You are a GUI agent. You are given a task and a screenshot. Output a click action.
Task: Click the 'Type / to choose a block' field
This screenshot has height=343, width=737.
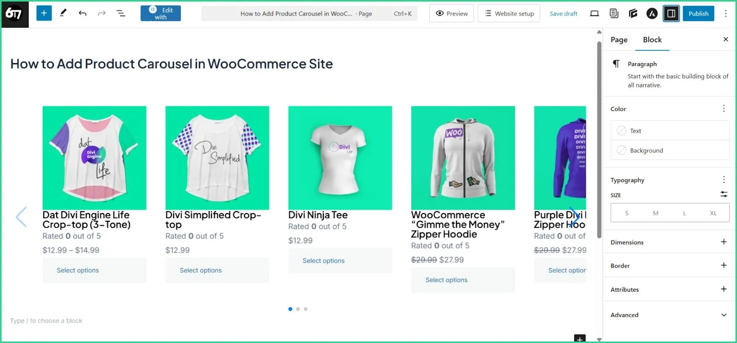tap(46, 320)
